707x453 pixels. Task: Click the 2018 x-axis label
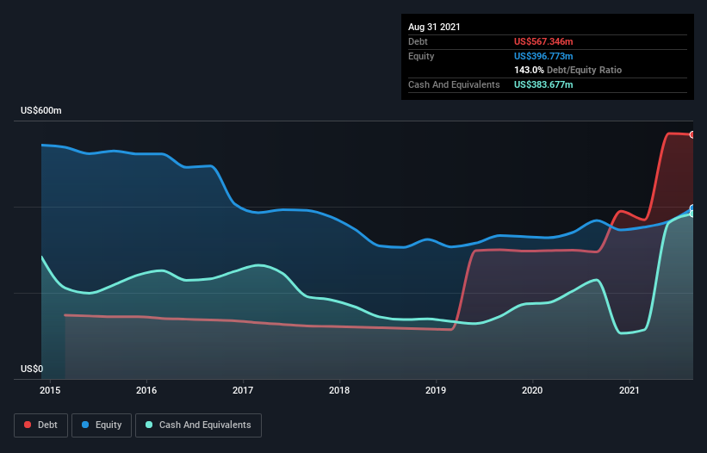[x=339, y=390]
